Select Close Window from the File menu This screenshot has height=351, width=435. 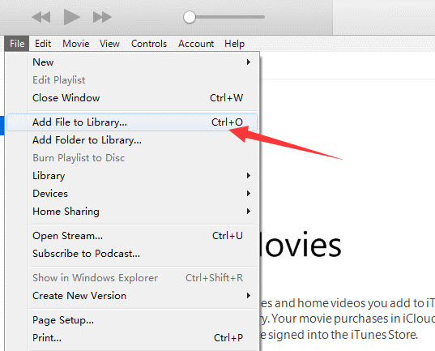(x=132, y=98)
